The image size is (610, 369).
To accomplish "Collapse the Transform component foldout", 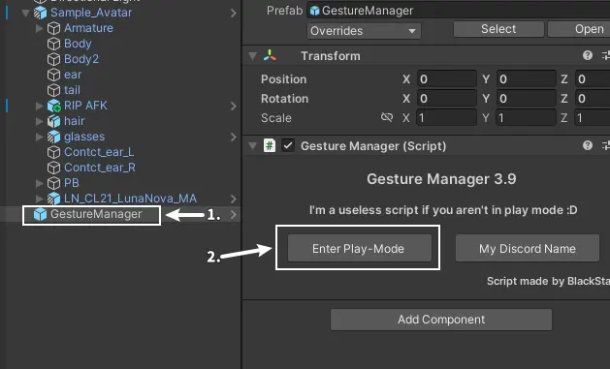I will pos(252,56).
